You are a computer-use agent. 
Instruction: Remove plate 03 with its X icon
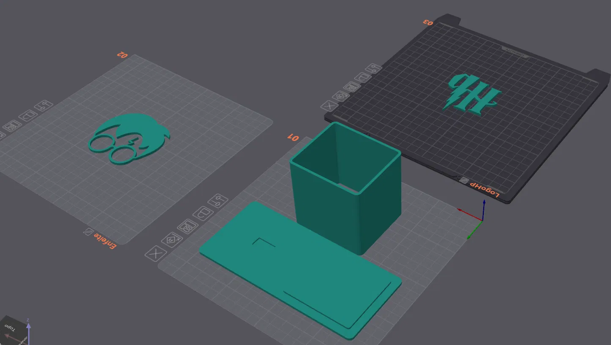coord(329,106)
